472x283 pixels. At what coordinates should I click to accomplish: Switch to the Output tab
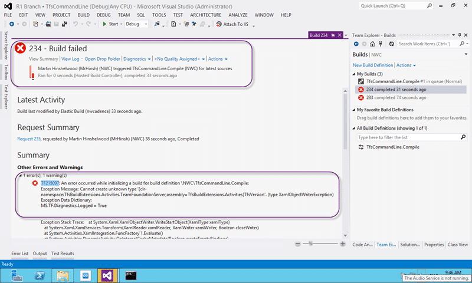pos(40,254)
